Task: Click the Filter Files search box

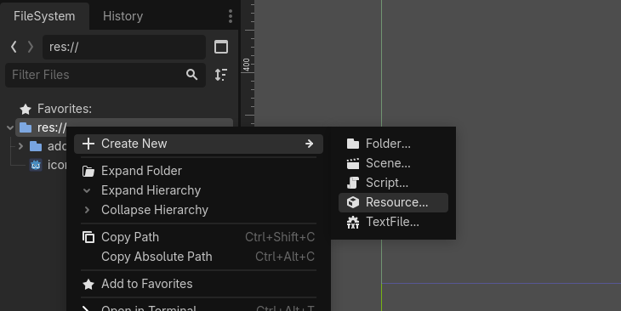Action: pos(105,75)
